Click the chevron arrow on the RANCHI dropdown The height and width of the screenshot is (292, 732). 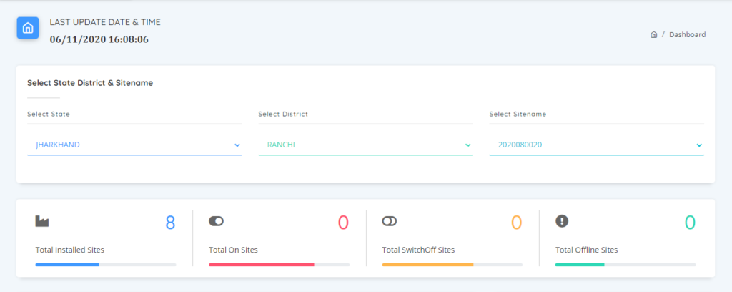tap(468, 145)
